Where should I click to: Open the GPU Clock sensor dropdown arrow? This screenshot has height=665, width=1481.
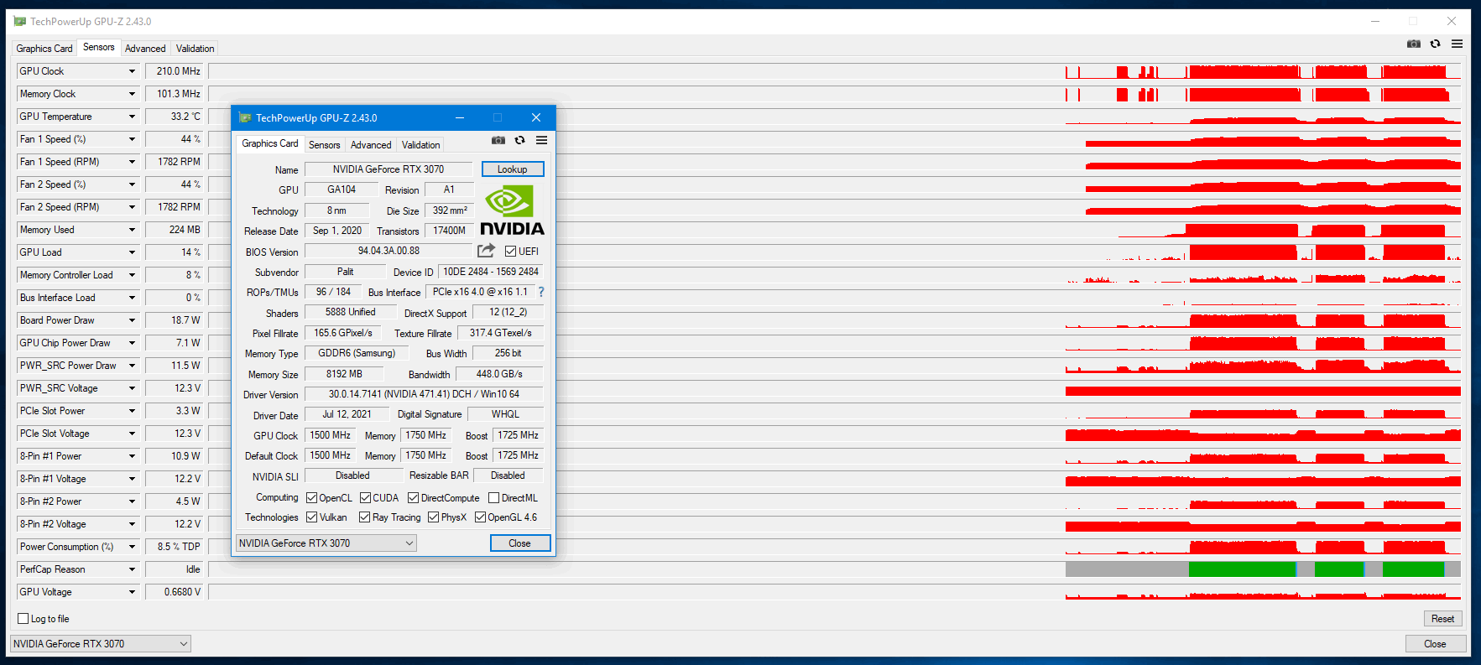[132, 71]
